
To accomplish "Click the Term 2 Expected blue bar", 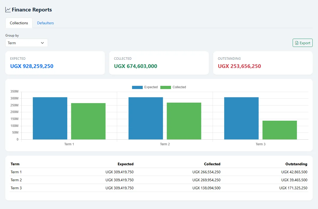I will (x=146, y=118).
